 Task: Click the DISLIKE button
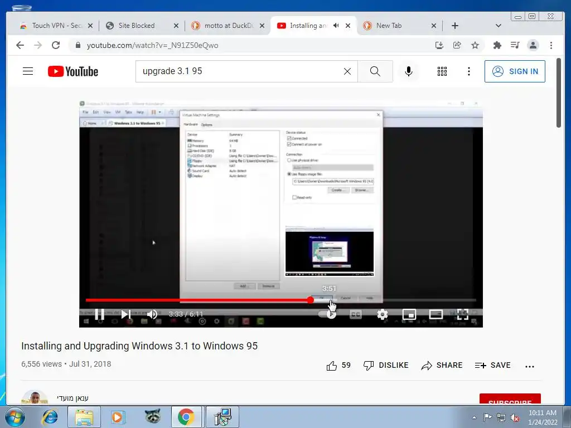386,366
